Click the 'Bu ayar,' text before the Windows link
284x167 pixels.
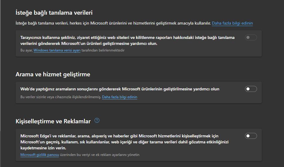pos(26,50)
